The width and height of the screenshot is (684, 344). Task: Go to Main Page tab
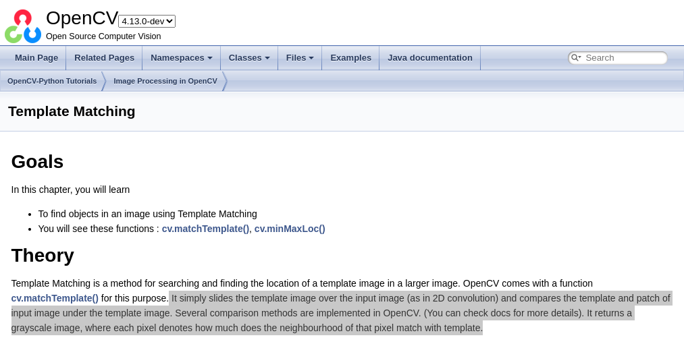click(36, 58)
